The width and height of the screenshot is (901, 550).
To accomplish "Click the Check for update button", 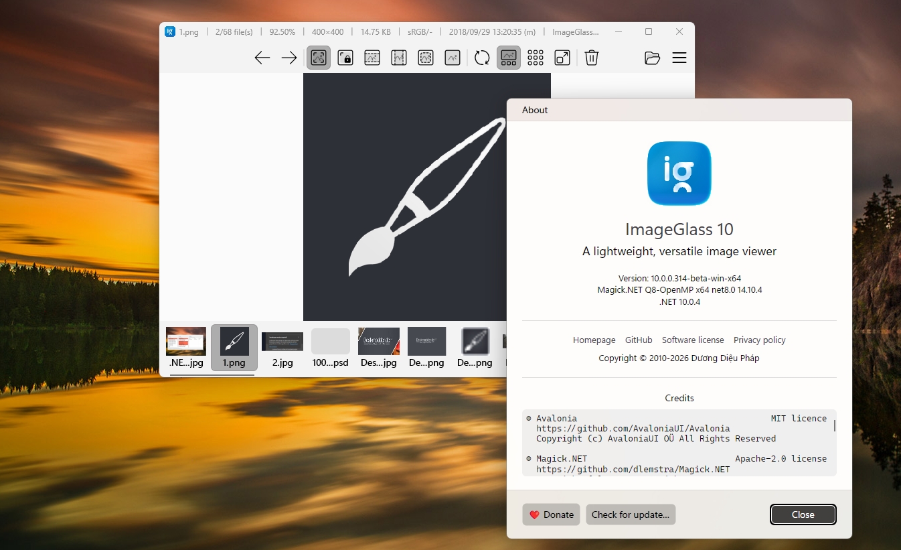I will 630,514.
